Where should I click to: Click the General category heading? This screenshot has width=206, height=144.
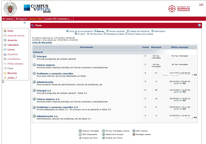coord(38,52)
